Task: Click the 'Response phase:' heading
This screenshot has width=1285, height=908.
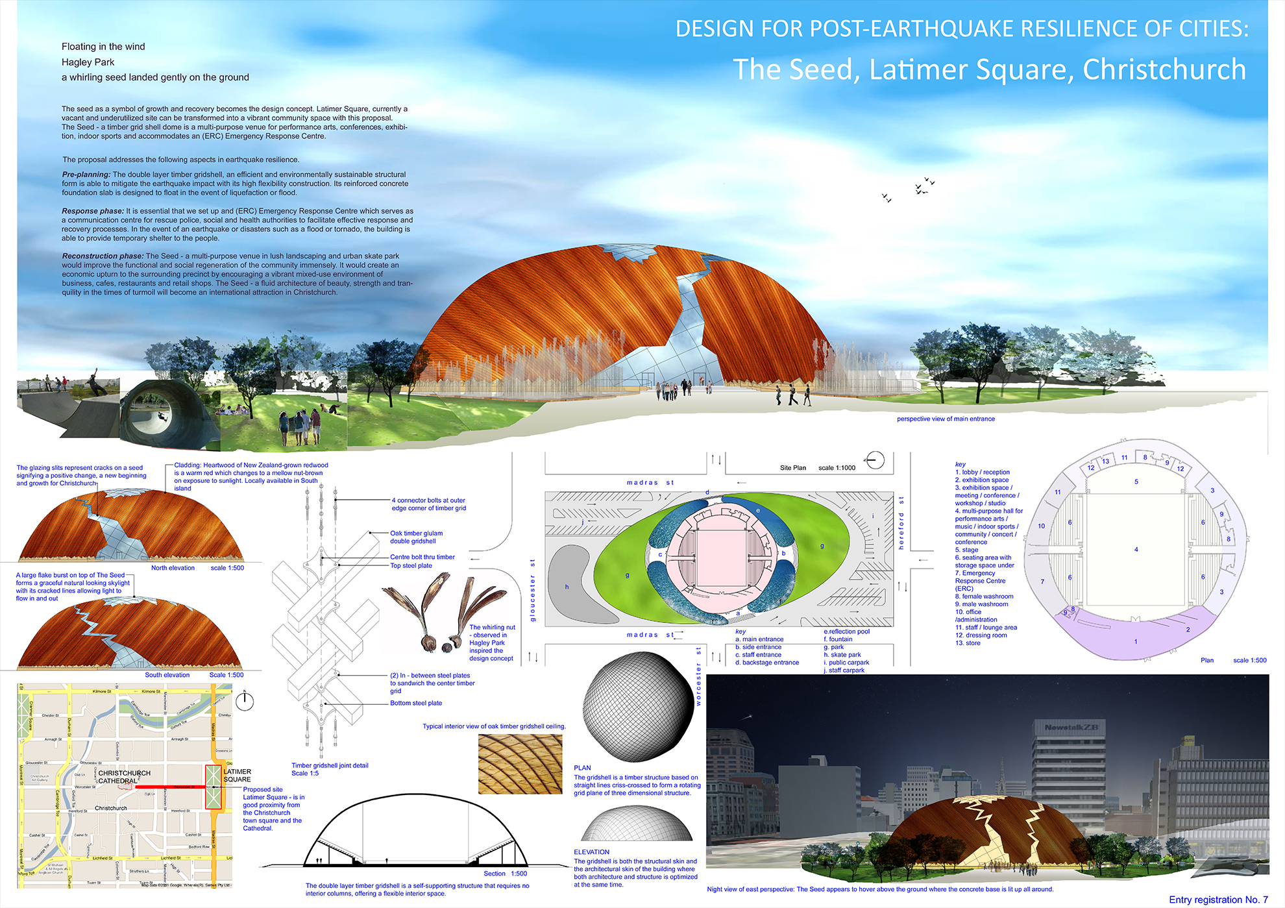Action: (x=93, y=211)
